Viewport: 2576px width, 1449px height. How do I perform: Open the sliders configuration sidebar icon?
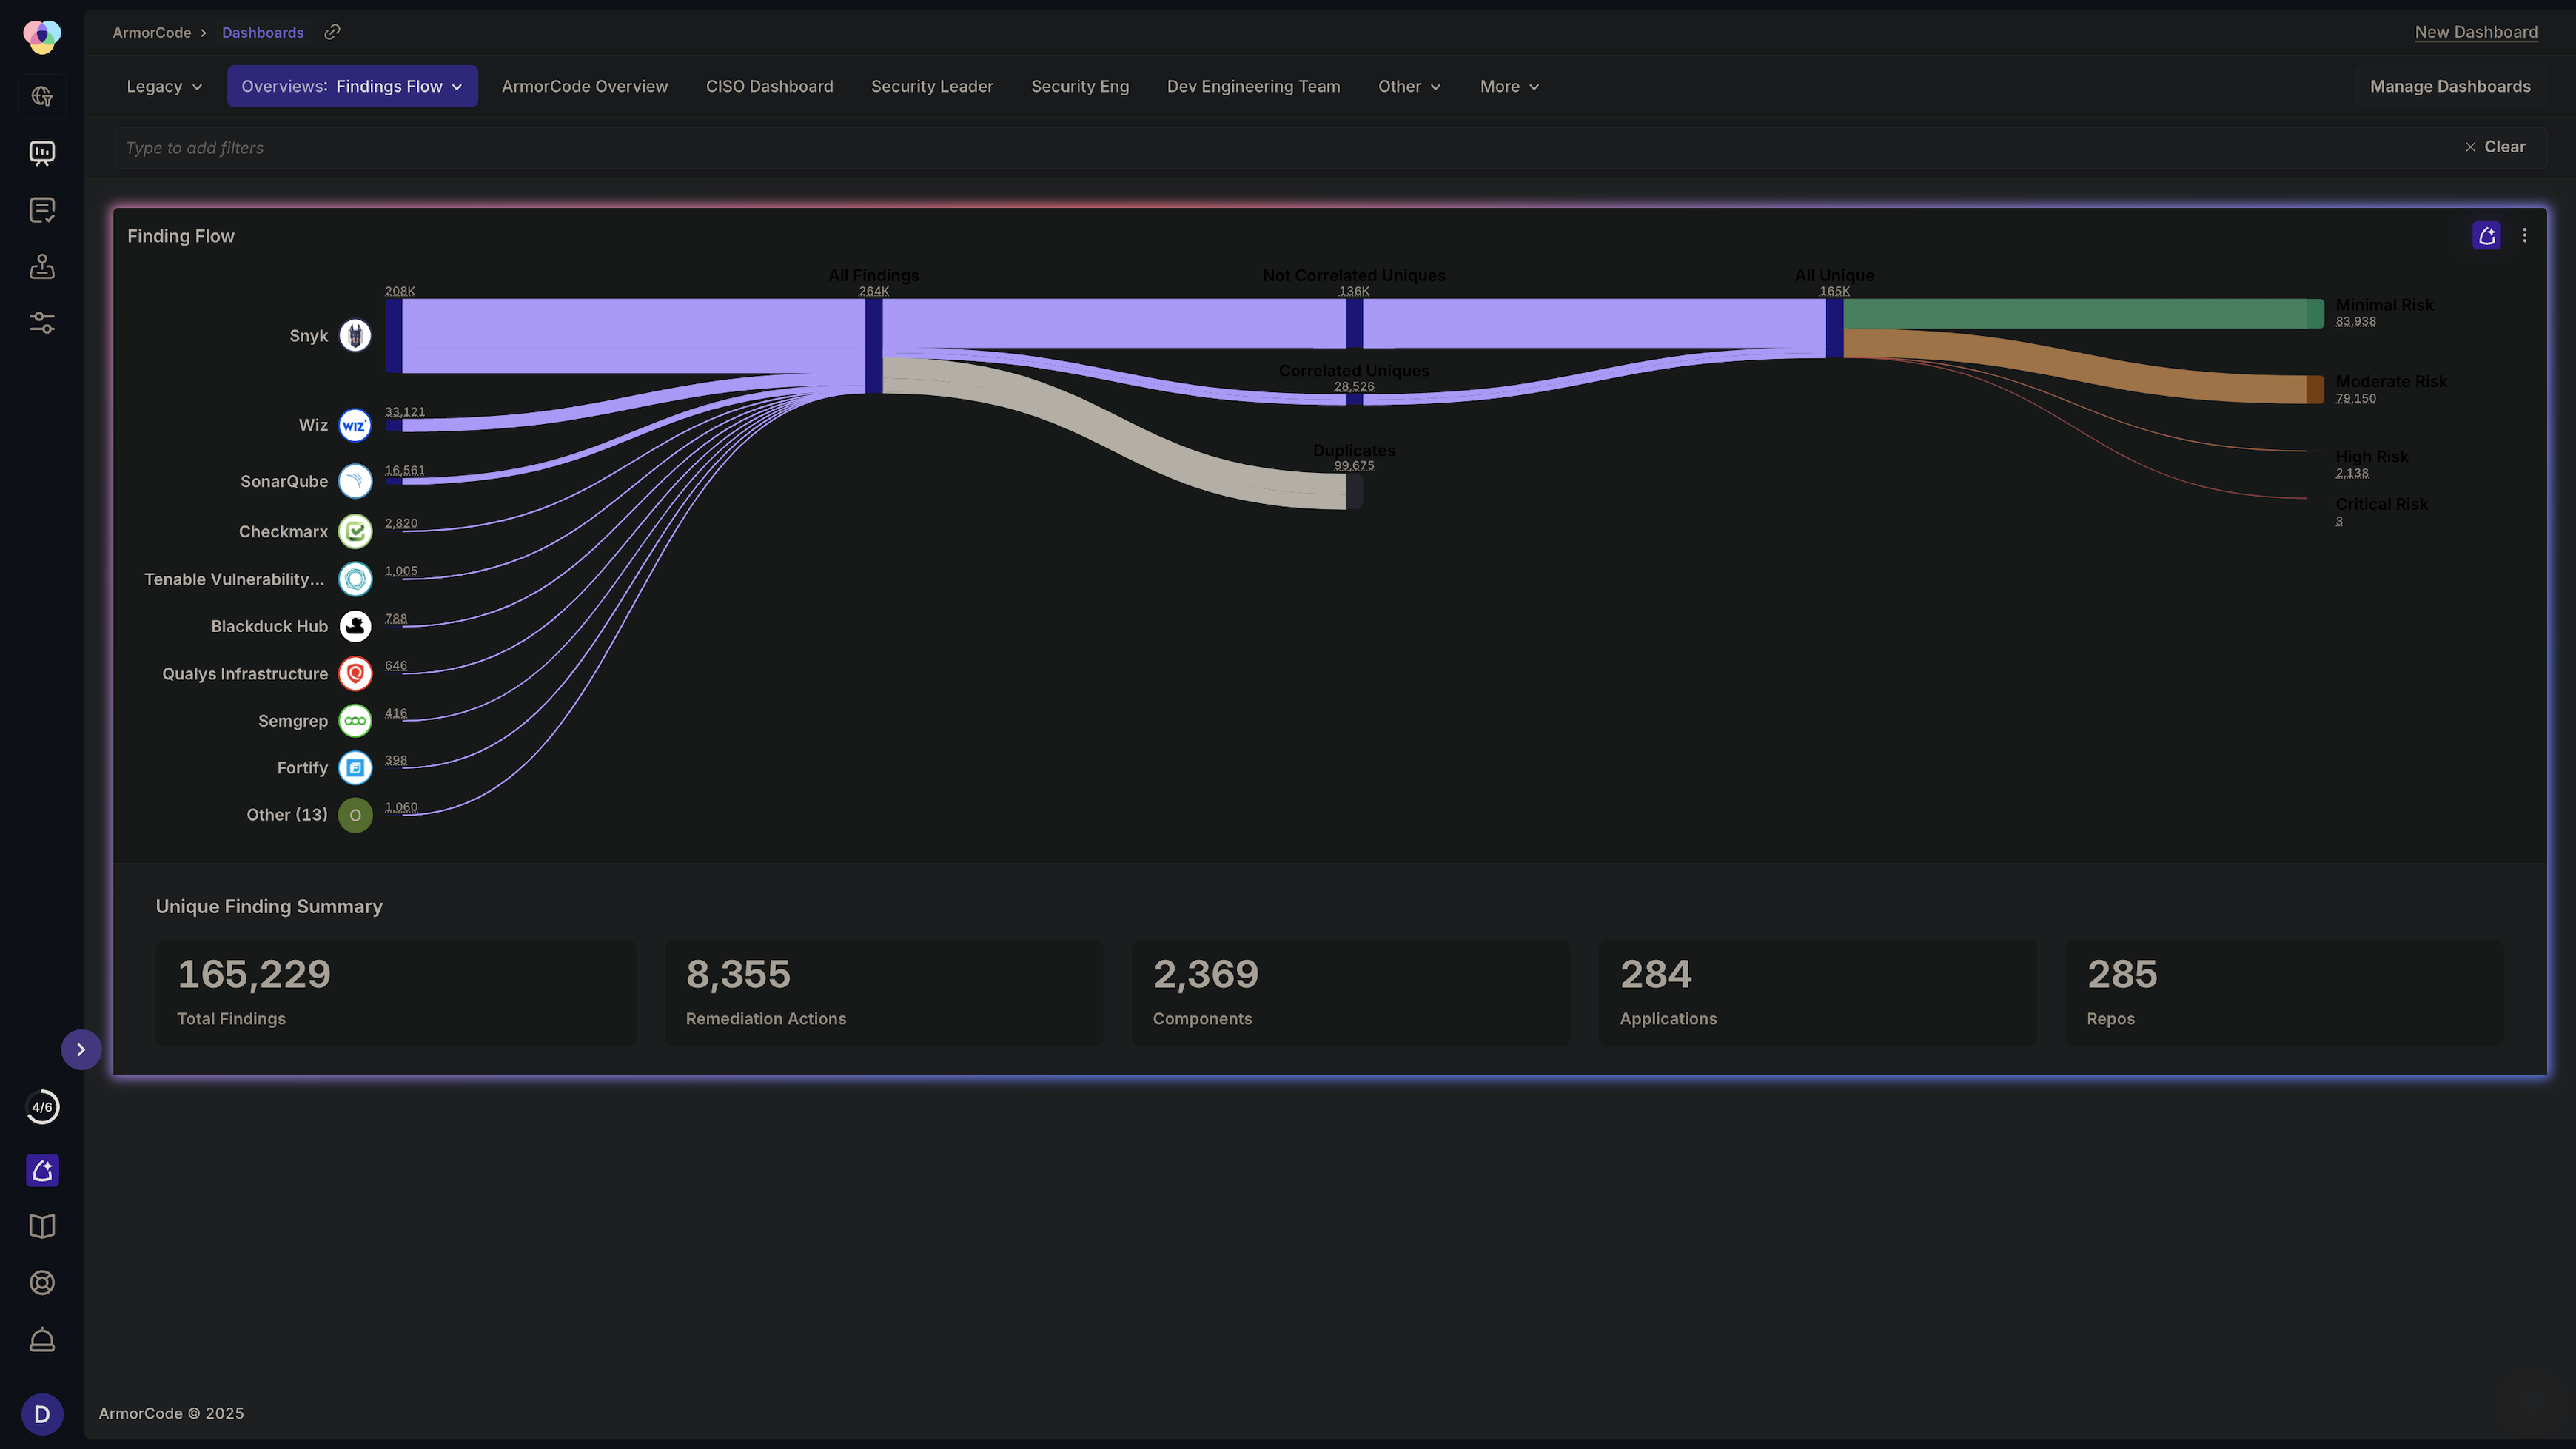[42, 323]
